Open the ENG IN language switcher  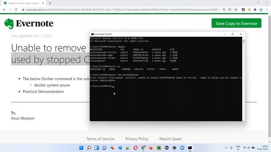tap(238, 148)
